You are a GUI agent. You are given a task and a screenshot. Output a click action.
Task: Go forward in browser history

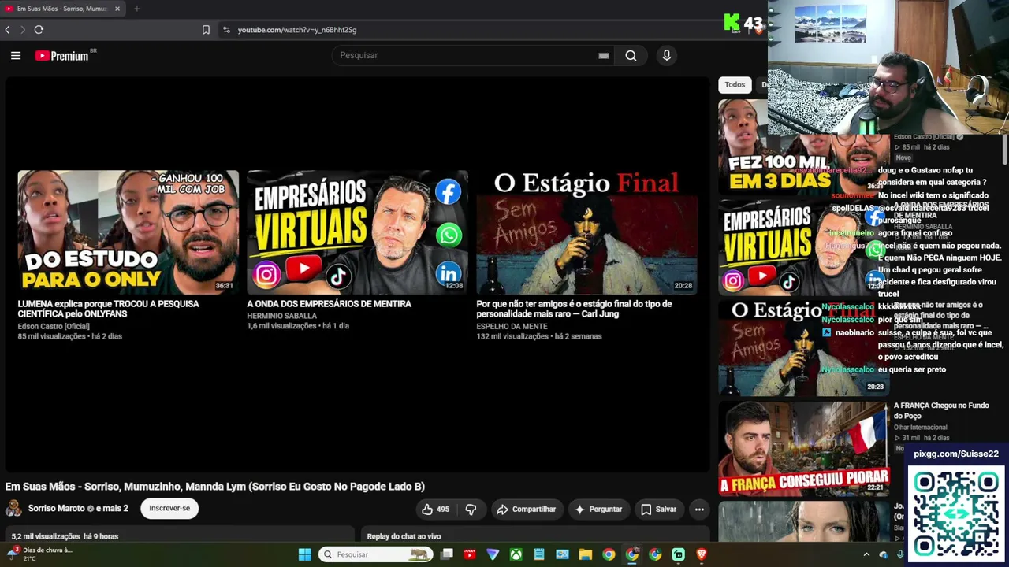[x=23, y=30]
